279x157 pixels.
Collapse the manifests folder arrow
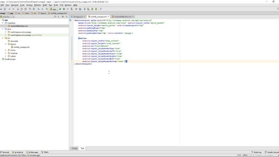coord(3,23)
